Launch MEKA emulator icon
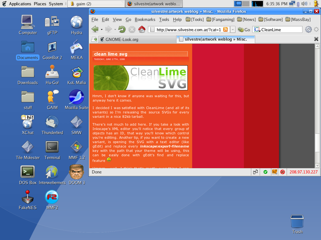This screenshot has width=321, height=240. click(x=76, y=50)
